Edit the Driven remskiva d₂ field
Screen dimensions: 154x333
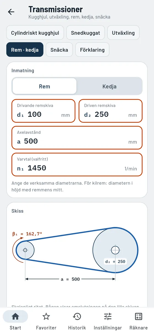[x=111, y=111]
